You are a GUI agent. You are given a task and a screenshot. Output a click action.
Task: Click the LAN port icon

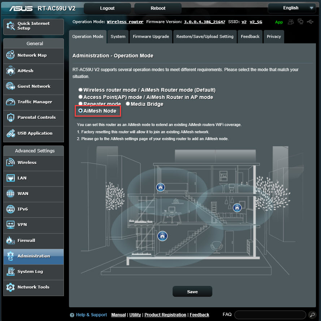coord(10,178)
